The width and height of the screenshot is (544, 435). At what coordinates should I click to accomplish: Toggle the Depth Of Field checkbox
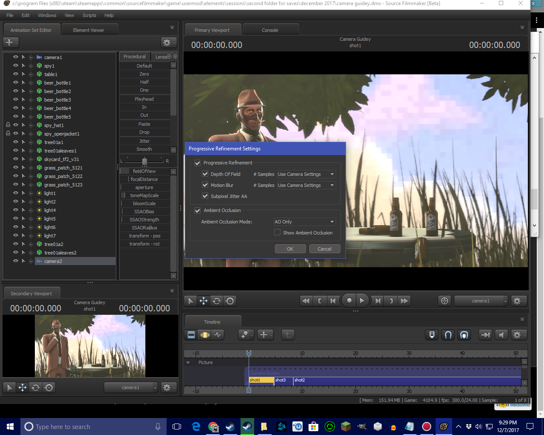tap(205, 174)
